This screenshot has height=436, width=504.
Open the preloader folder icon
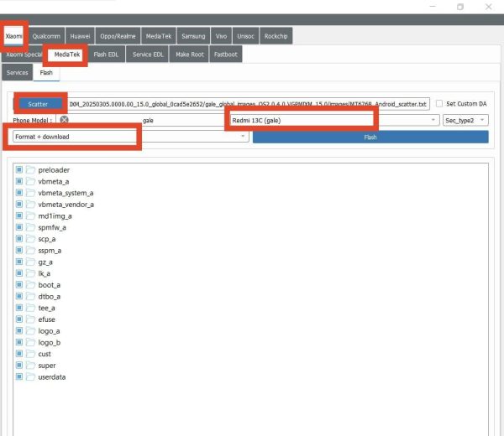coord(30,169)
